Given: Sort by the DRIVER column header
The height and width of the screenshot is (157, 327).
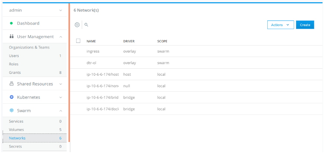Looking at the screenshot, I should [129, 41].
